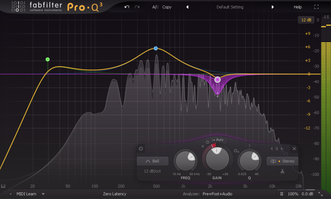331x199 pixels.
Task: Click the -2.5 peak level readout
Action: point(326,17)
